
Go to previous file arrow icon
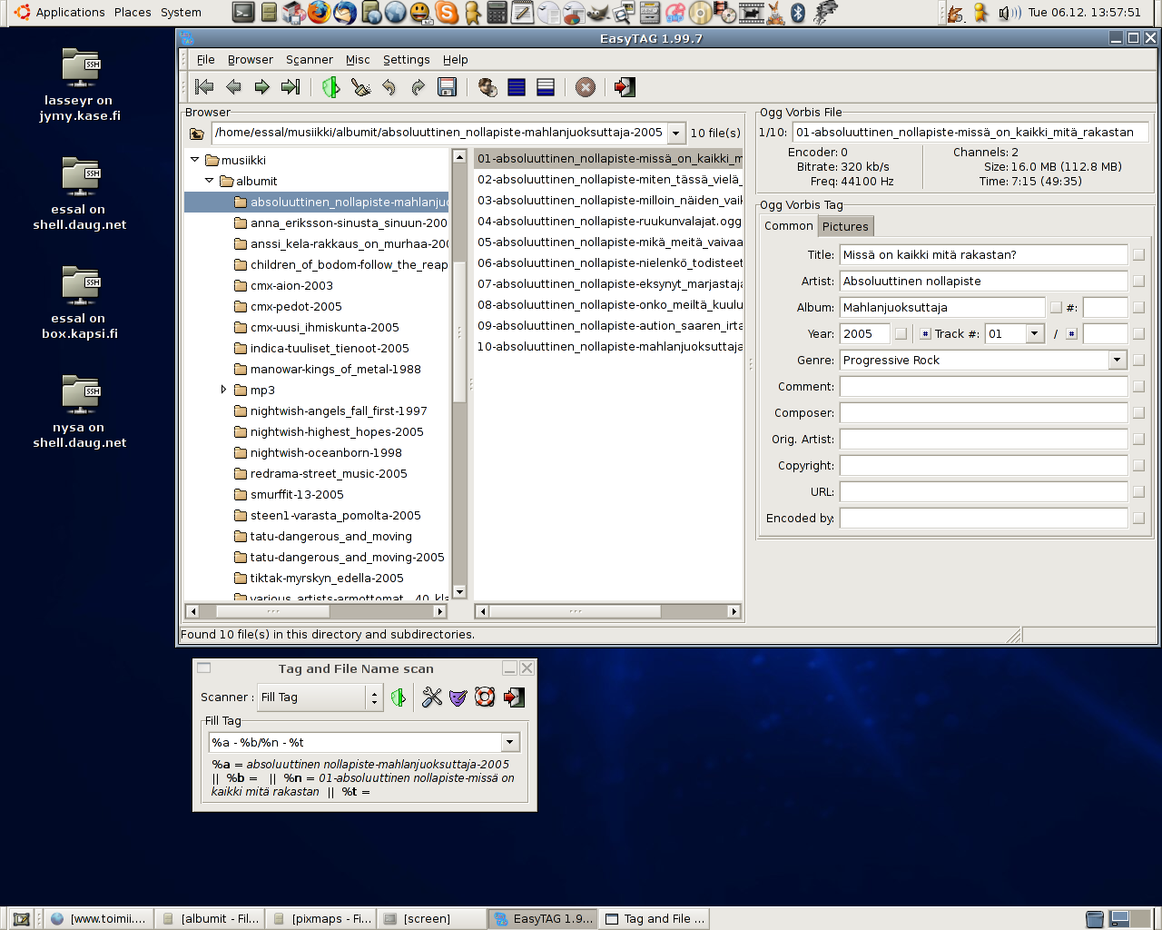tap(233, 87)
